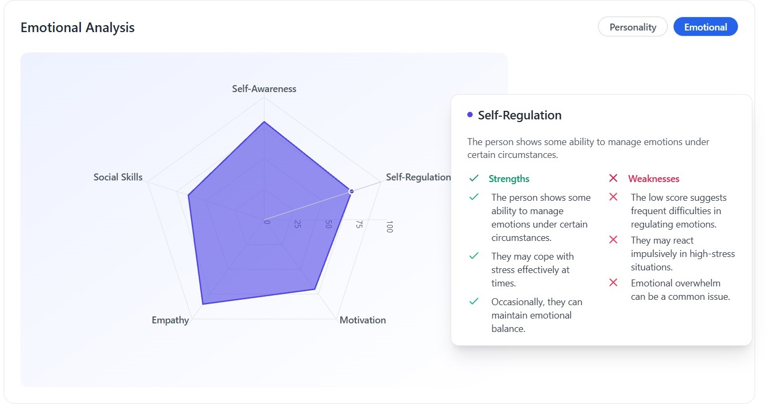Image resolution: width=769 pixels, height=416 pixels.
Task: Switch to the Personality tab
Action: (632, 27)
